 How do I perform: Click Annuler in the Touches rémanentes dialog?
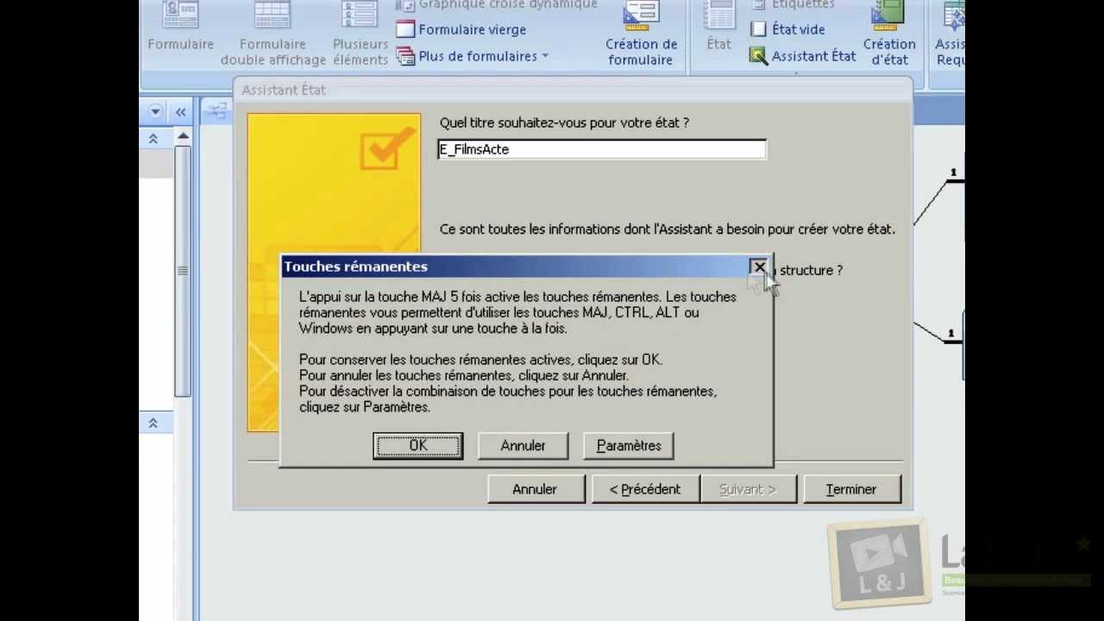tap(523, 446)
